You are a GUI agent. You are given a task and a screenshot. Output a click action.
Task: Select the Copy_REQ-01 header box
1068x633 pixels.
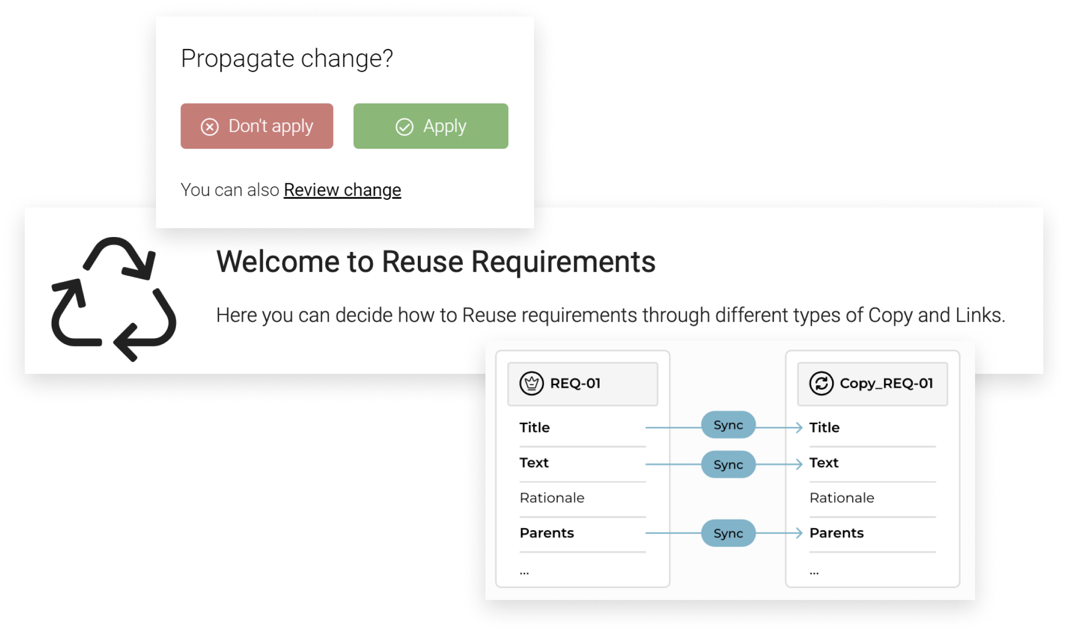(x=872, y=384)
